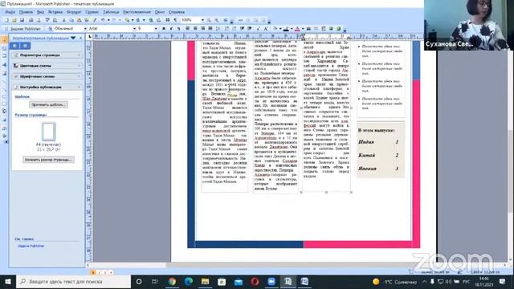Click the 3-D Style icon
Screen dimensions: 514x289
tap(339, 29)
